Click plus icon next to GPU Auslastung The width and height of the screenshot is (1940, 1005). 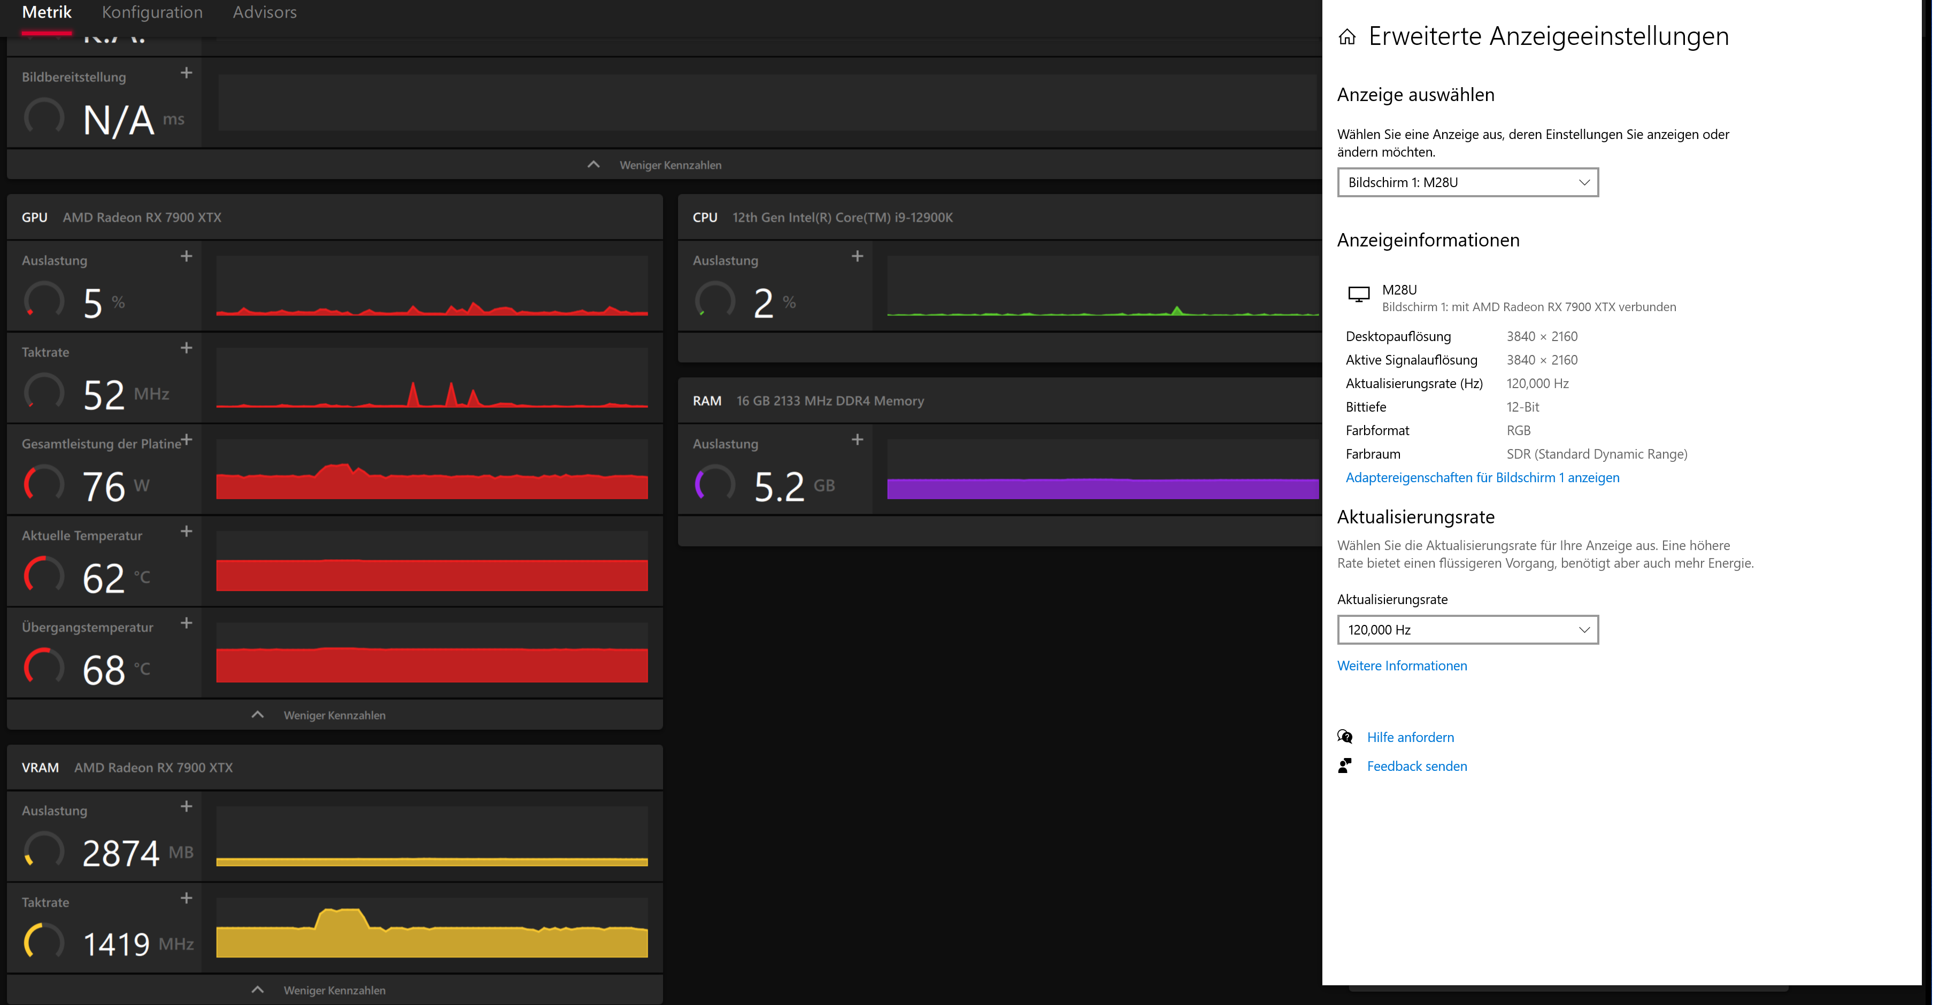(x=187, y=257)
